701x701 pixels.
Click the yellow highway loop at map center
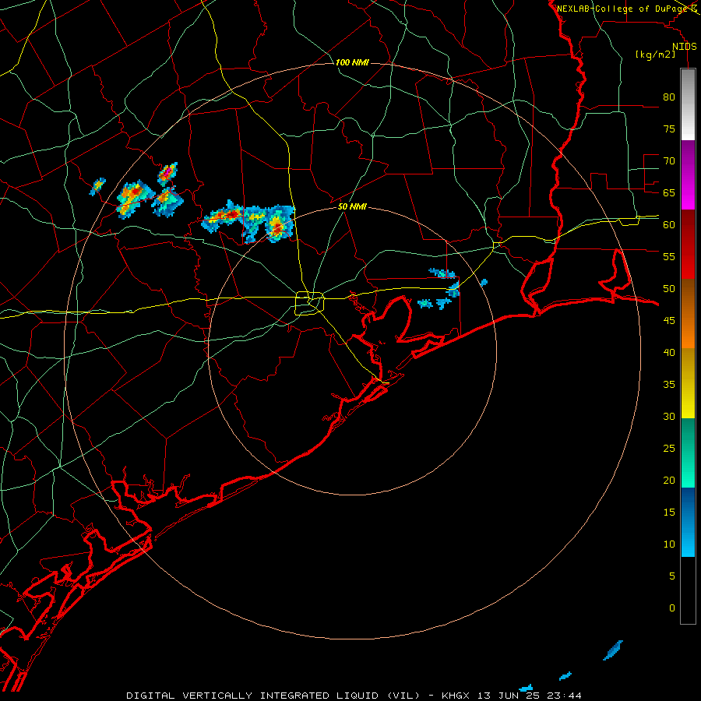pos(310,303)
